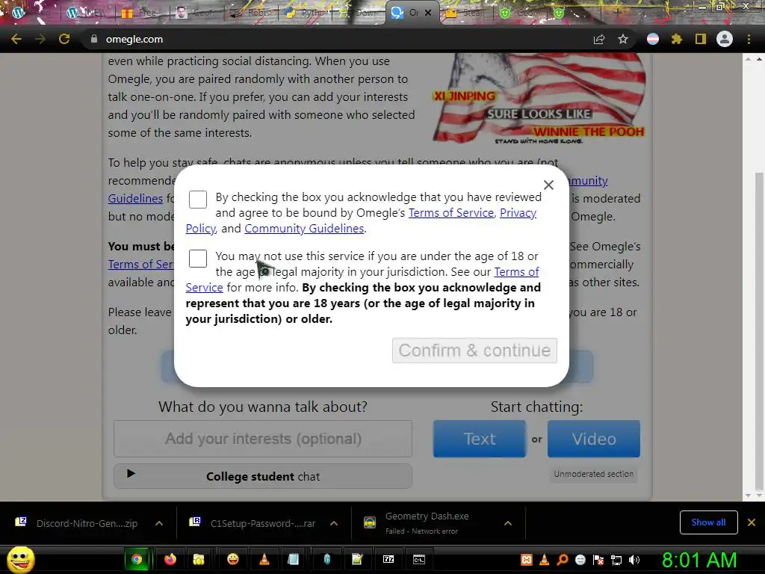
Task: Bookmark this page with the star icon
Action: 623,39
